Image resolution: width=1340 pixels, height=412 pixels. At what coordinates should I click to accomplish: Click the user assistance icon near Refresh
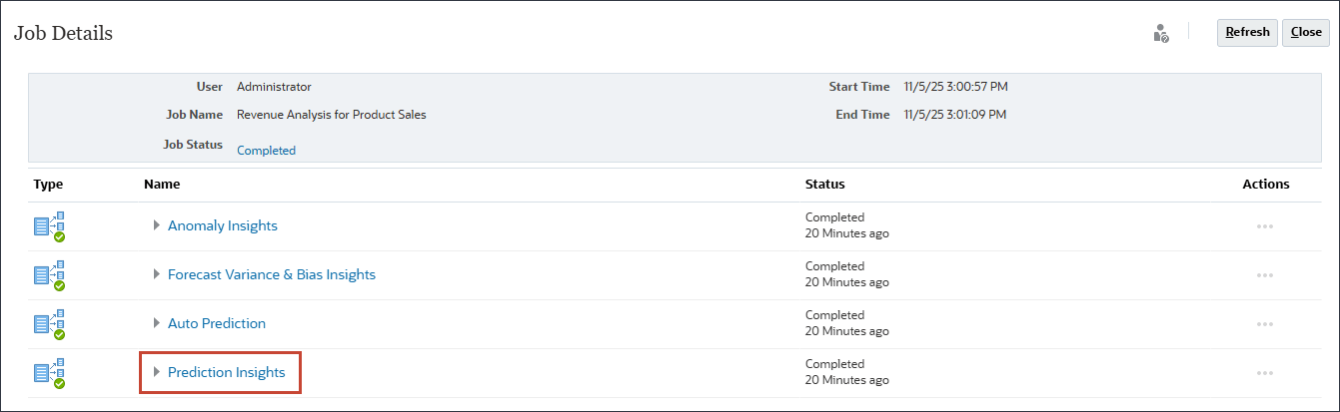click(1160, 33)
